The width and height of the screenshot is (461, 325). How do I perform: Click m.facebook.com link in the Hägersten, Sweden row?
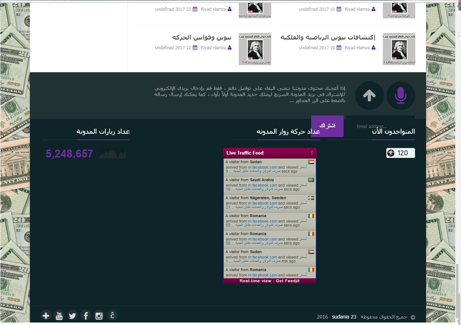[x=262, y=204]
